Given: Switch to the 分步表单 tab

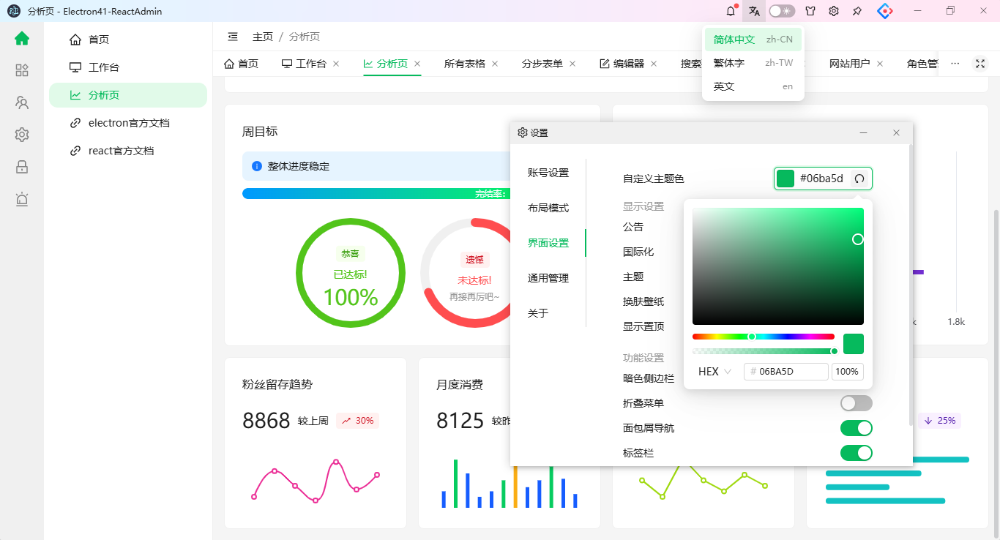Looking at the screenshot, I should [542, 64].
